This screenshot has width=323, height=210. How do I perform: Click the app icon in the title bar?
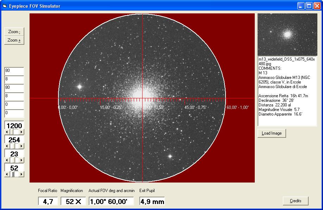5,6
